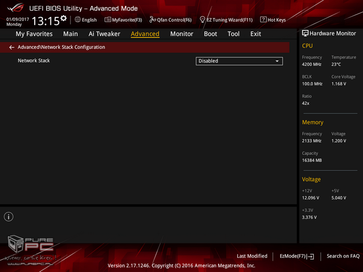363x272 pixels.
Task: Click the Core Voltage value 1.168 V
Action: tap(339, 84)
